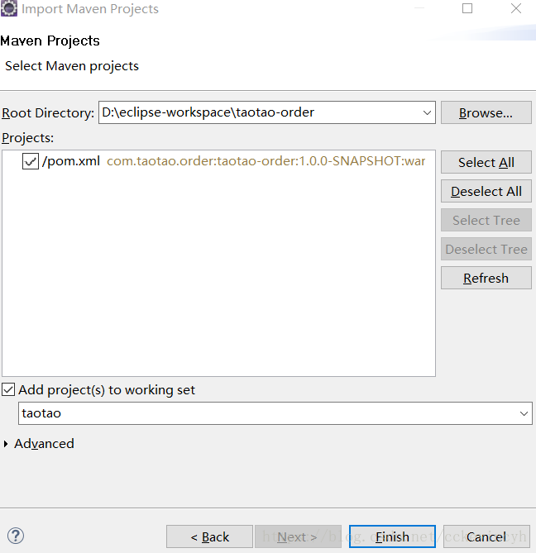
Task: Click the Next > button
Action: 298,536
